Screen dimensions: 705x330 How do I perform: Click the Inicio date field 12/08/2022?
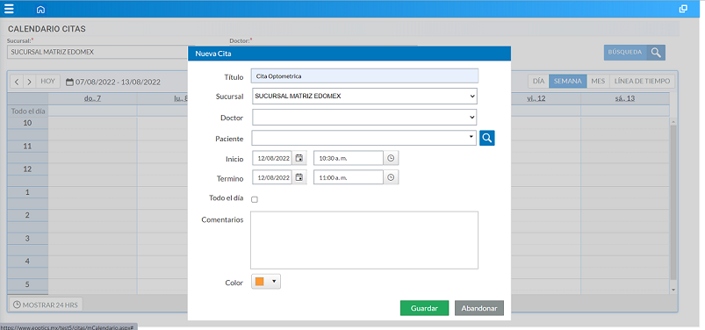272,158
